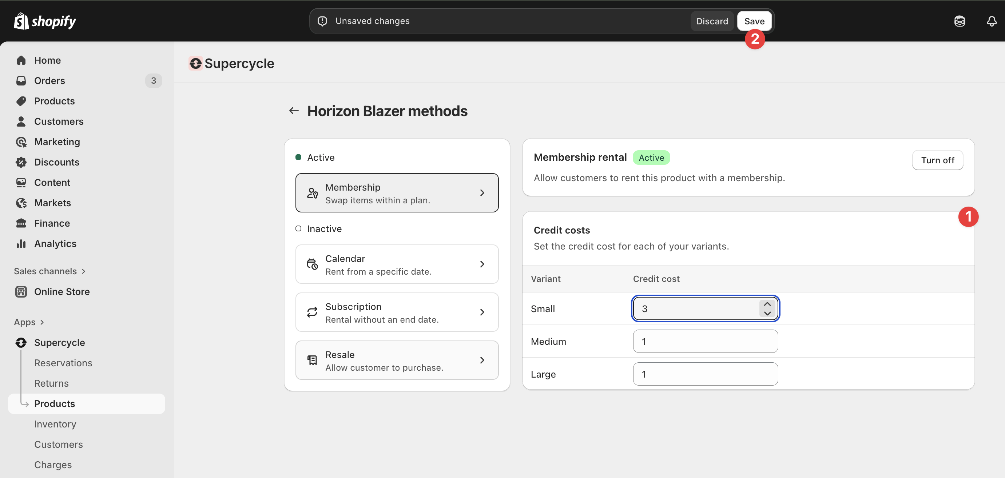The width and height of the screenshot is (1005, 478).
Task: Open the store avatar icon
Action: tap(960, 21)
